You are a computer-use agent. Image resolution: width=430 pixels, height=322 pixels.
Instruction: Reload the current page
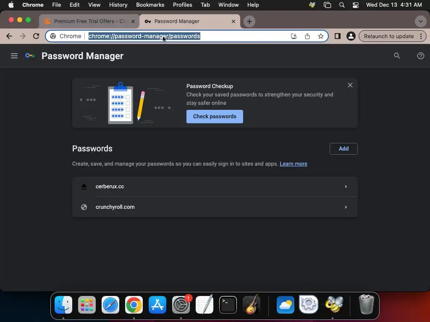(x=36, y=36)
